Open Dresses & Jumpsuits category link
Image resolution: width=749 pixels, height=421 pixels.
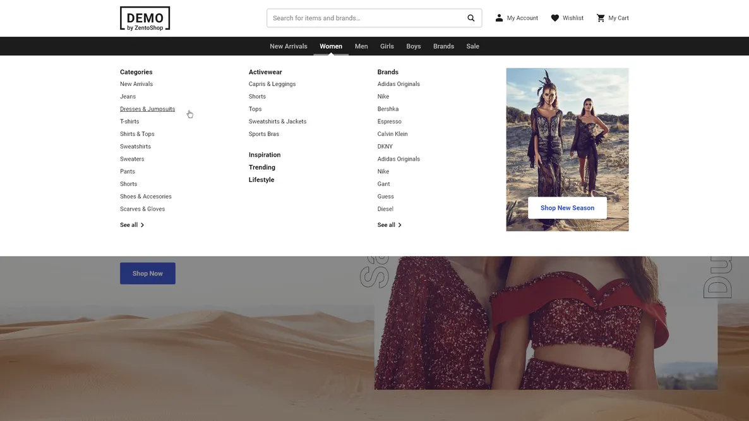[147, 109]
